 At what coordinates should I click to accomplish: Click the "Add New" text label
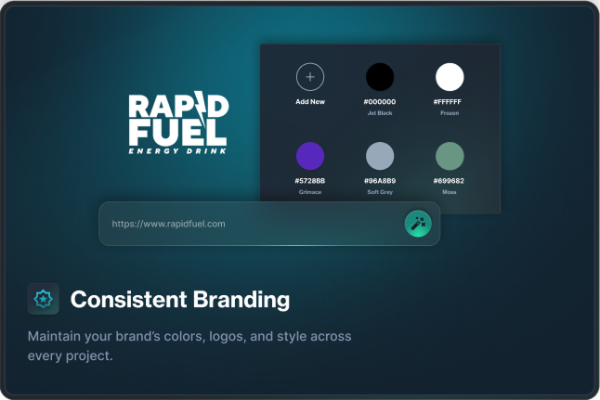coord(310,101)
